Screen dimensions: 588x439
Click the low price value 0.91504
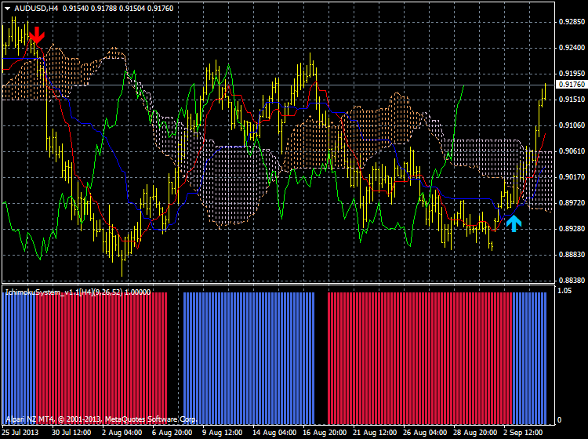click(x=132, y=9)
